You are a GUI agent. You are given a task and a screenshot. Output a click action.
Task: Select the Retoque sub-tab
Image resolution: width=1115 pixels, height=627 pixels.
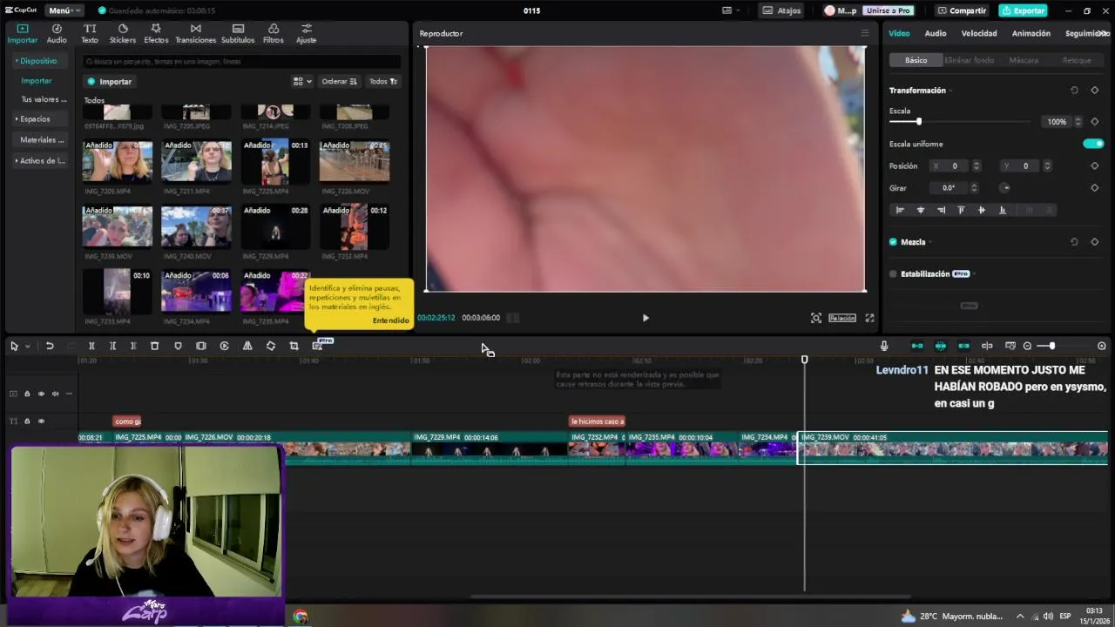(x=1077, y=60)
